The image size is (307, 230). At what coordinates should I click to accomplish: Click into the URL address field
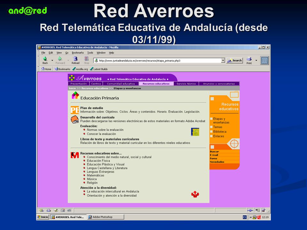pos(159,61)
